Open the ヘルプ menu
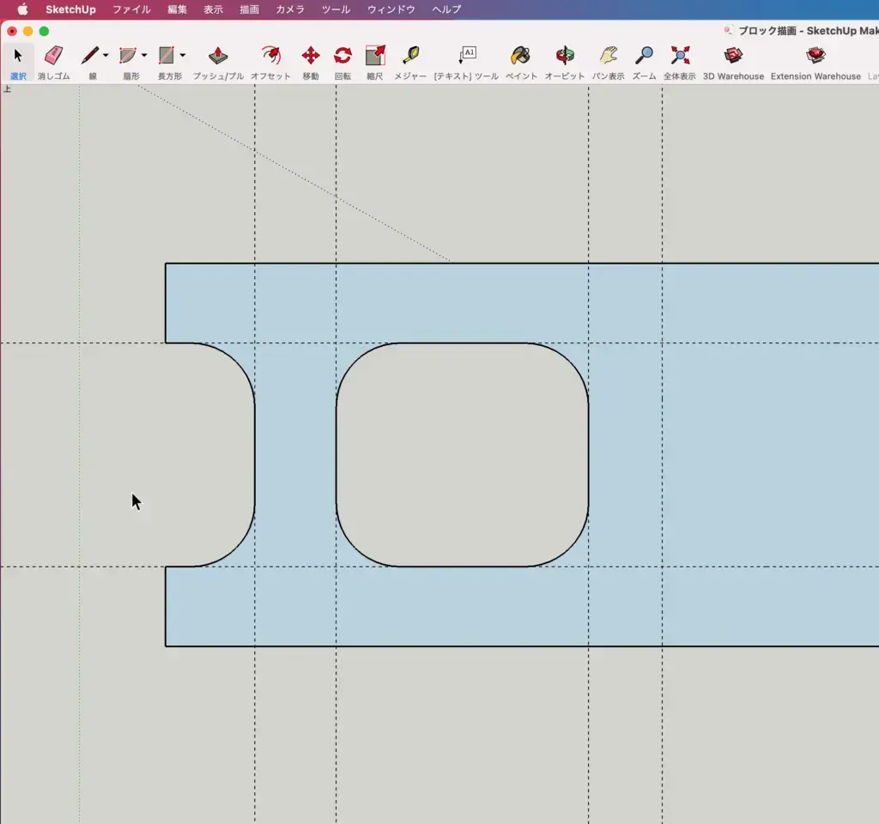The width and height of the screenshot is (879, 824). (x=446, y=9)
